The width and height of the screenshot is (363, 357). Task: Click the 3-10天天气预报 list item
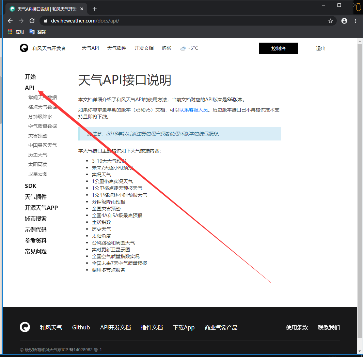pos(109,161)
